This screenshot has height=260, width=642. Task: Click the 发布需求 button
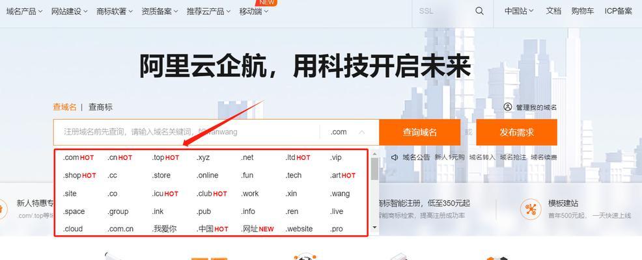point(517,132)
